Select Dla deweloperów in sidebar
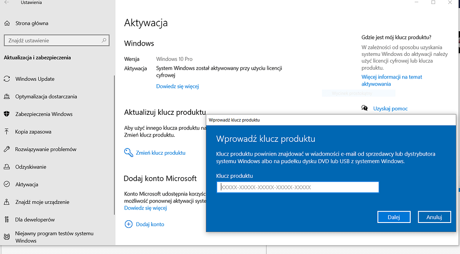Viewport: 460px width, 254px height. click(x=35, y=219)
